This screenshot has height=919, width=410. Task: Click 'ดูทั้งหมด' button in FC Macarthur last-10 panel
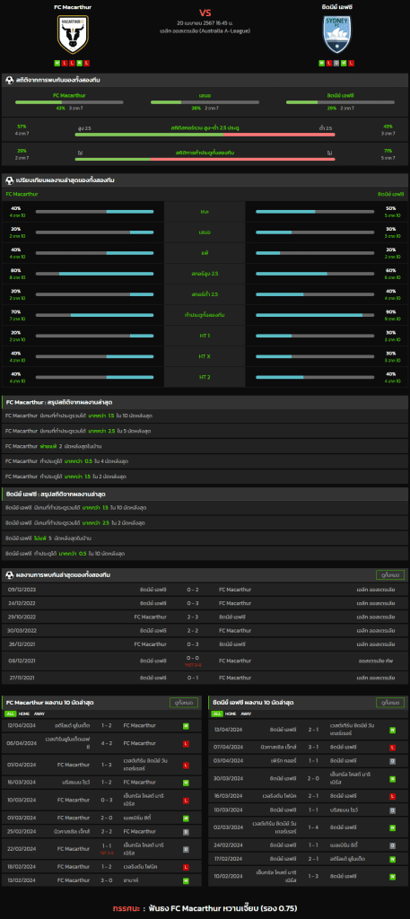pos(184,702)
